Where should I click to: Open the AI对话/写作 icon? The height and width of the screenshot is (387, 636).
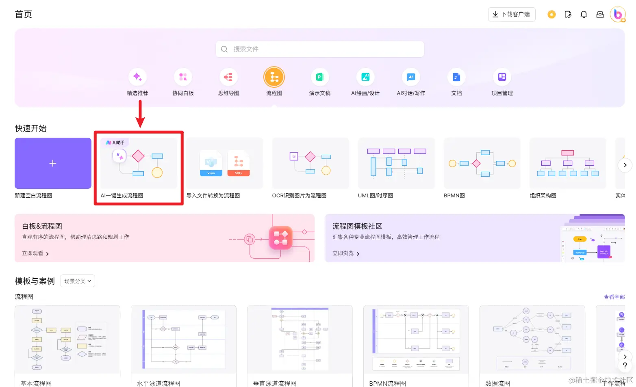[411, 77]
